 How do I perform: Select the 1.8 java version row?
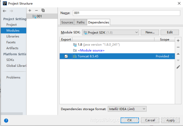click(x=117, y=45)
